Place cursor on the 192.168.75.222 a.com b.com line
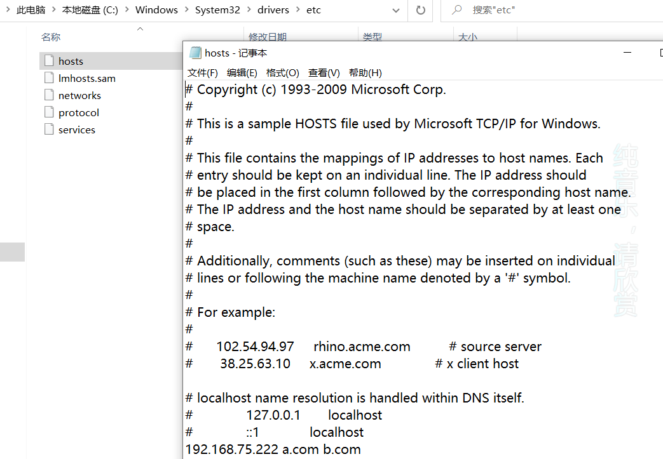663x459 pixels. tap(273, 449)
